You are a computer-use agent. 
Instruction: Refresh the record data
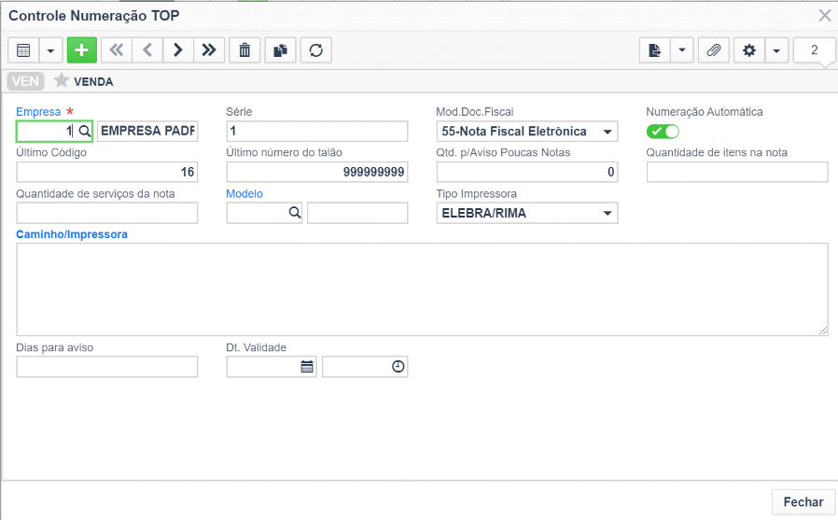[x=315, y=50]
